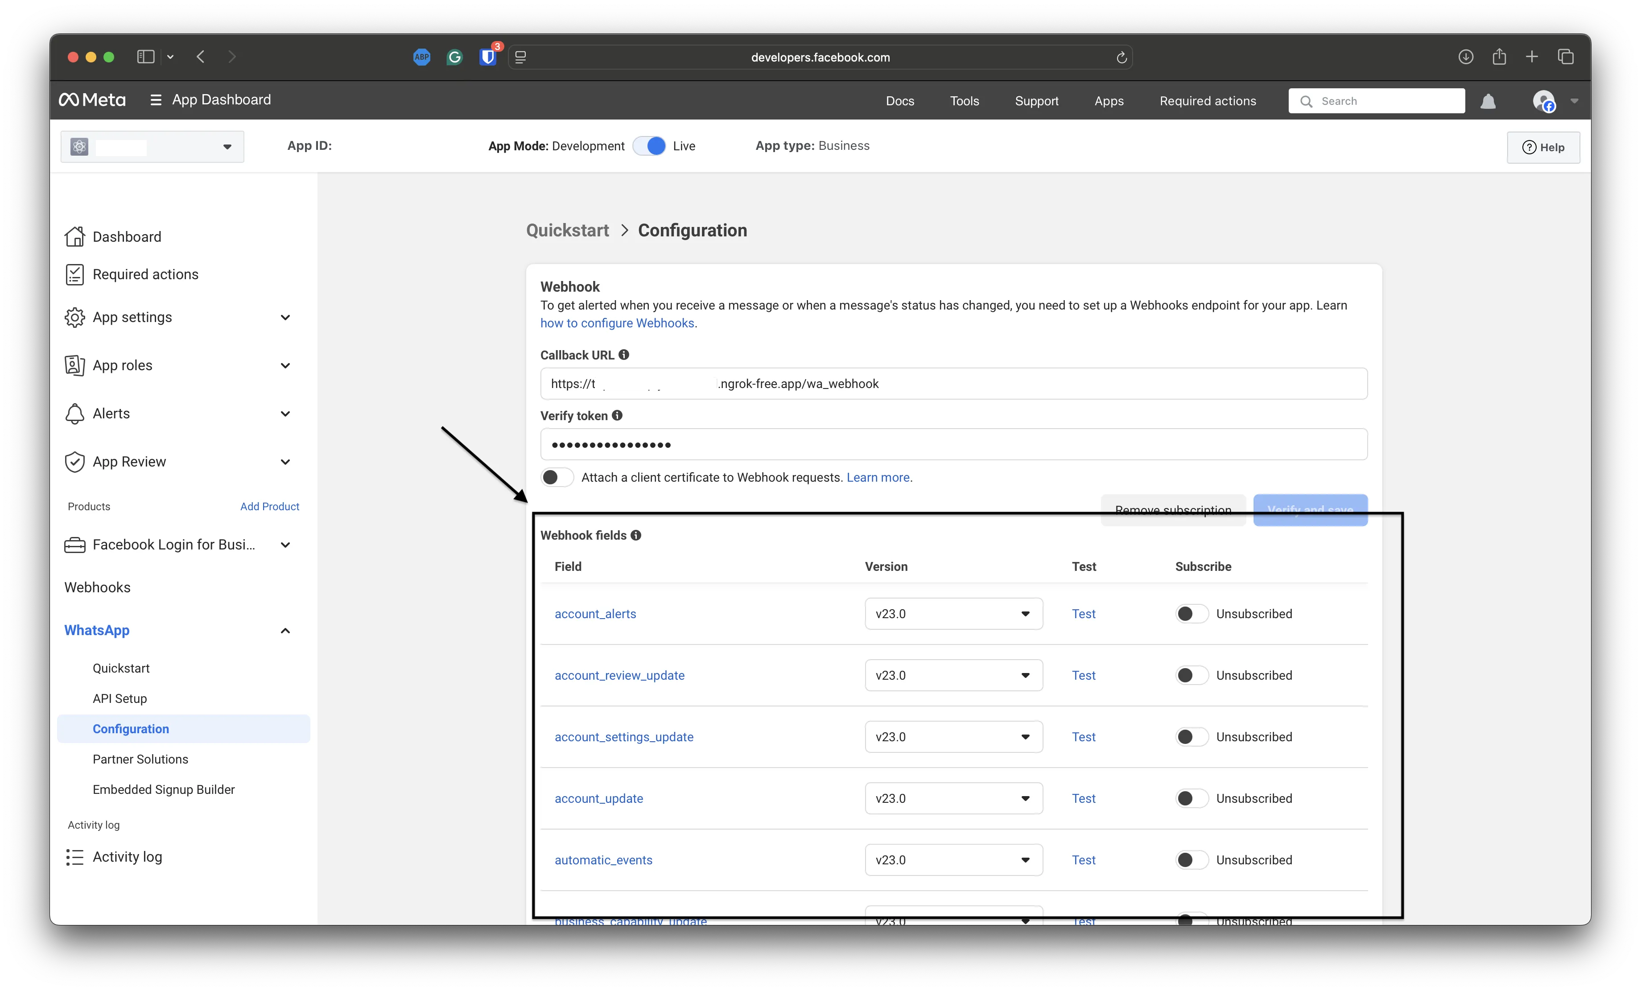1641x991 pixels.
Task: Go to WhatsApp Quickstart page
Action: pyautogui.click(x=121, y=668)
